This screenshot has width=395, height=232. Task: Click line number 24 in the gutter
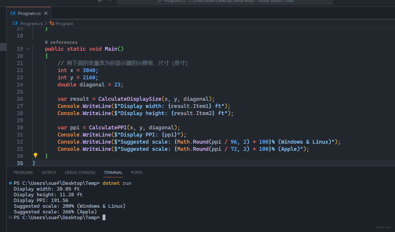[x=20, y=85]
